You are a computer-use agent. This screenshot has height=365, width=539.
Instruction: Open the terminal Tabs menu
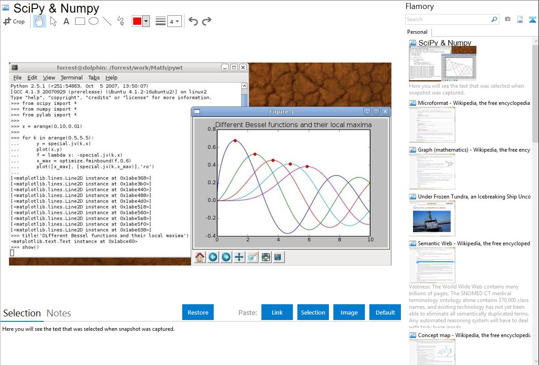click(x=94, y=77)
